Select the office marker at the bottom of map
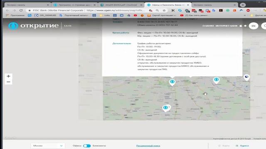This screenshot has height=149, width=266. (166, 108)
